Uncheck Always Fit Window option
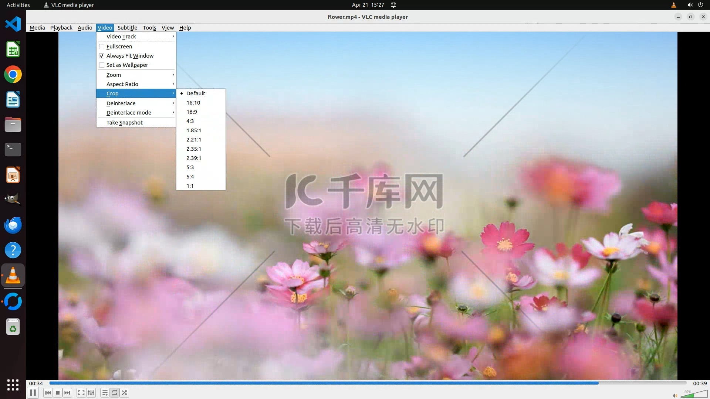 click(102, 56)
